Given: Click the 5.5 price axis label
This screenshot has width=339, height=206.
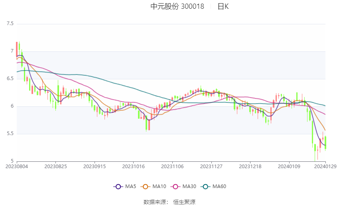Looking at the screenshot, I should pyautogui.click(x=10, y=133).
